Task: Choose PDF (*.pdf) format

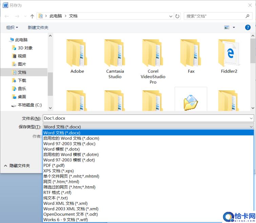Action: 148,165
